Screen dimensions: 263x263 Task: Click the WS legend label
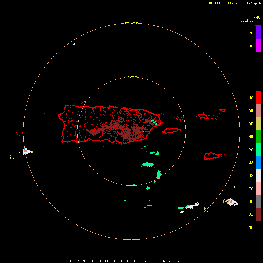(251, 162)
